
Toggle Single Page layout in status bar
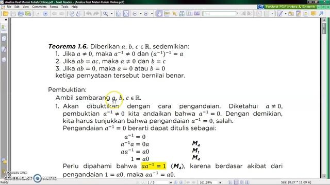pos(230,182)
